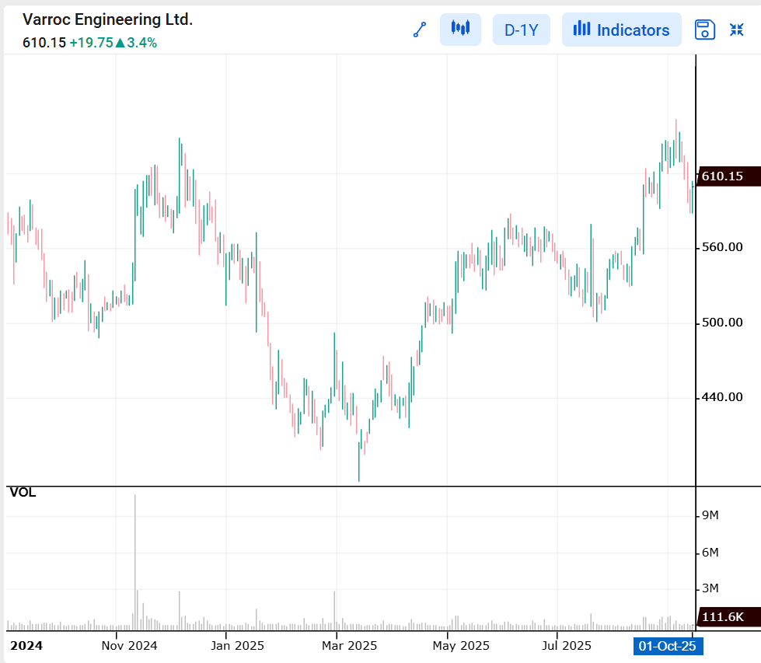Screen dimensions: 761x663
Task: Click the tallest volume bar in November 2024
Action: 135,562
